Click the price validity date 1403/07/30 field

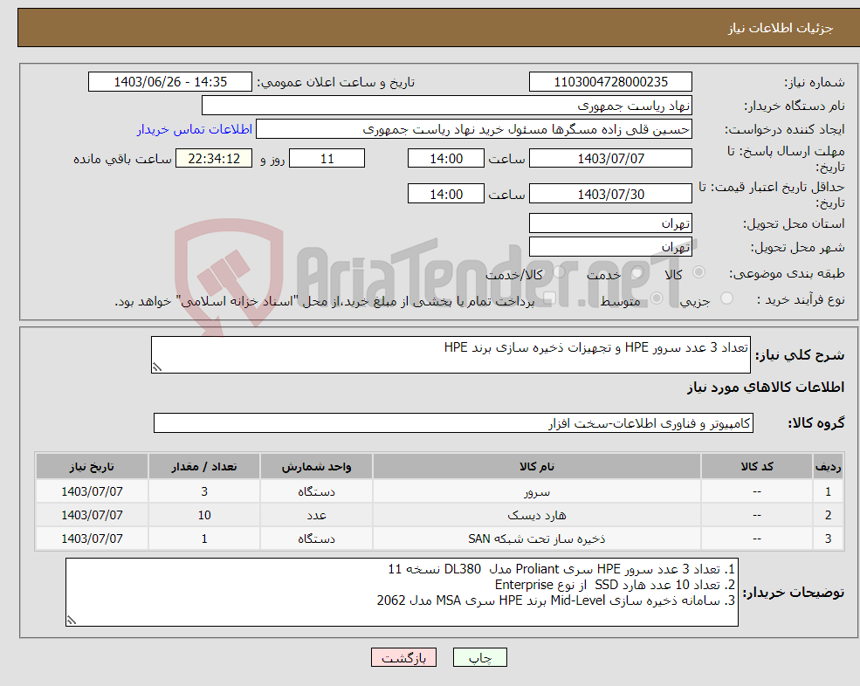click(x=610, y=194)
